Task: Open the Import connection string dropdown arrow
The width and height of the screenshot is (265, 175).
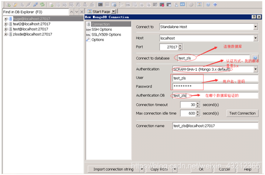Action: tap(142, 169)
